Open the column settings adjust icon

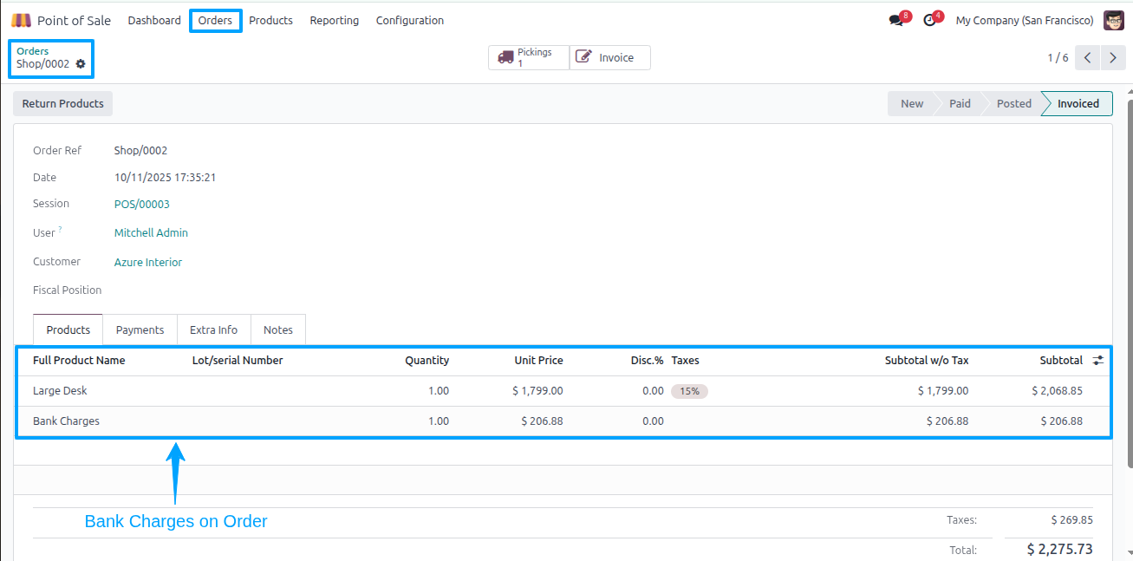point(1098,360)
